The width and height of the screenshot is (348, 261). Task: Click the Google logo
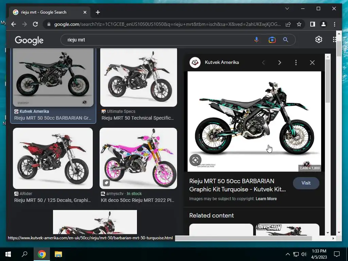point(29,40)
